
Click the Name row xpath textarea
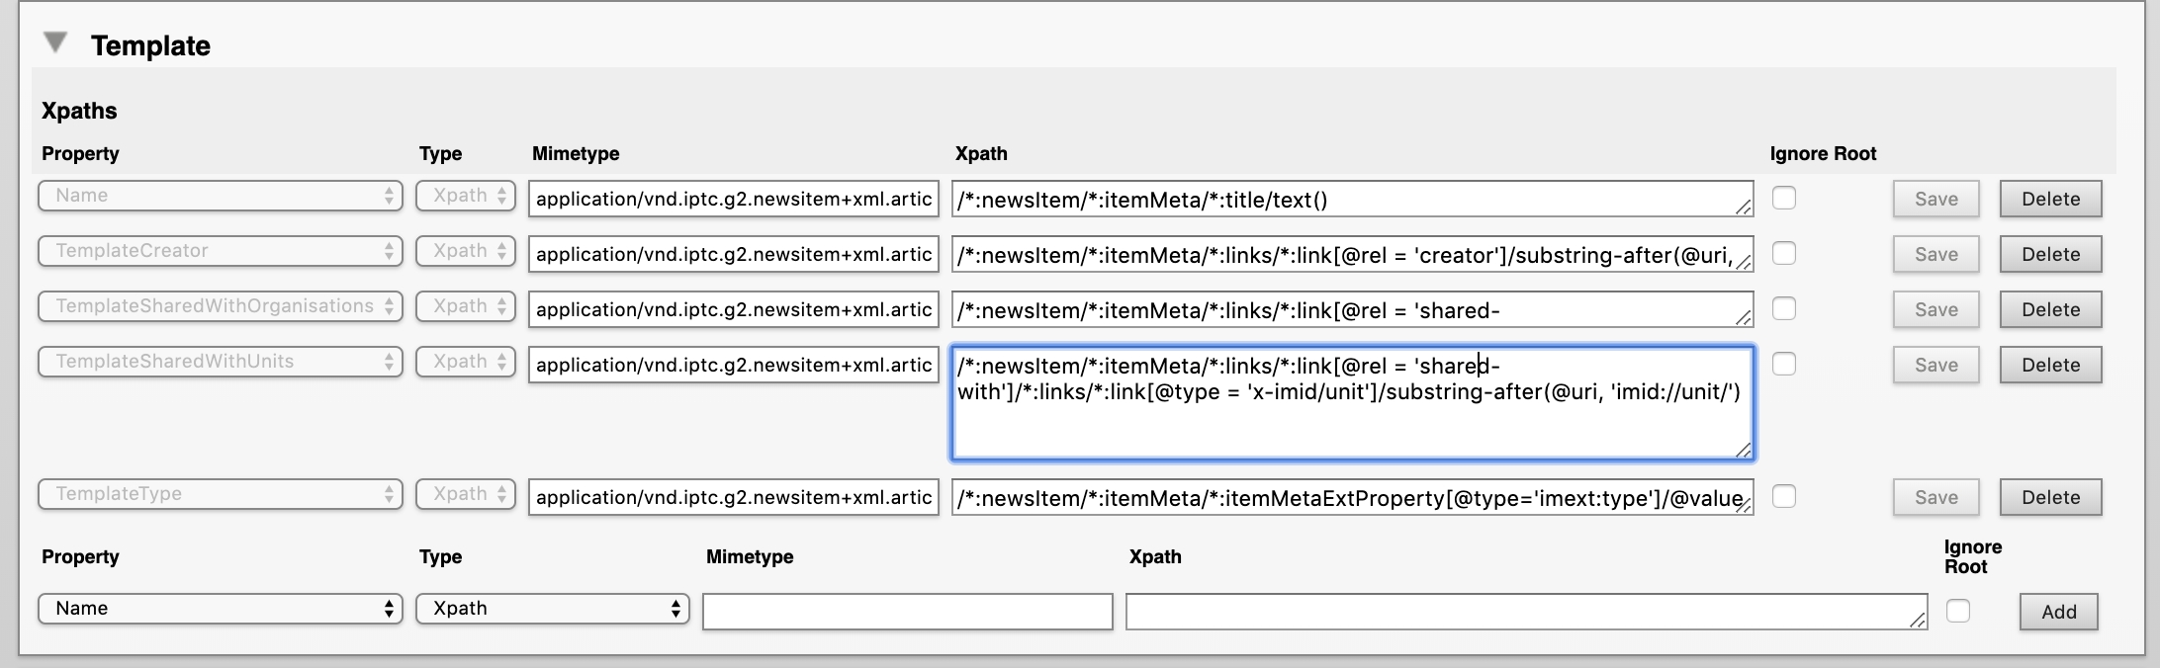coord(1351,200)
